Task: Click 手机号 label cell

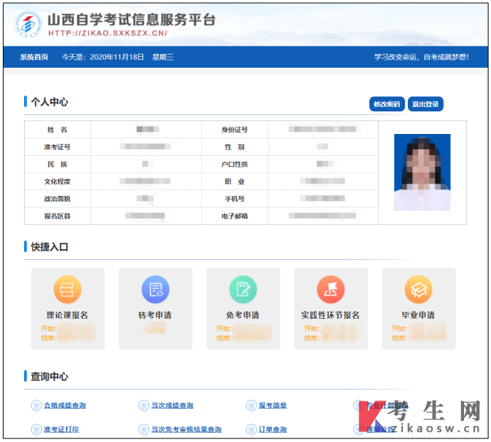Action: (235, 199)
